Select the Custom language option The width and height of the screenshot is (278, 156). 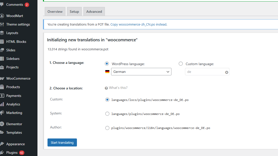(181, 64)
